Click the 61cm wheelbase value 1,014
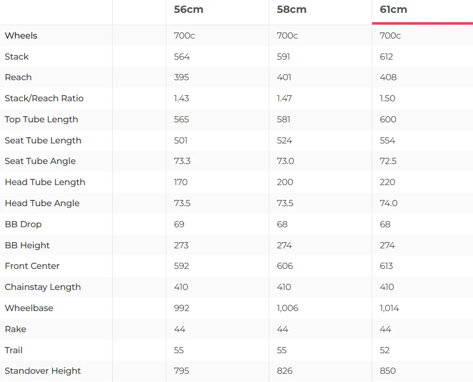 point(389,308)
